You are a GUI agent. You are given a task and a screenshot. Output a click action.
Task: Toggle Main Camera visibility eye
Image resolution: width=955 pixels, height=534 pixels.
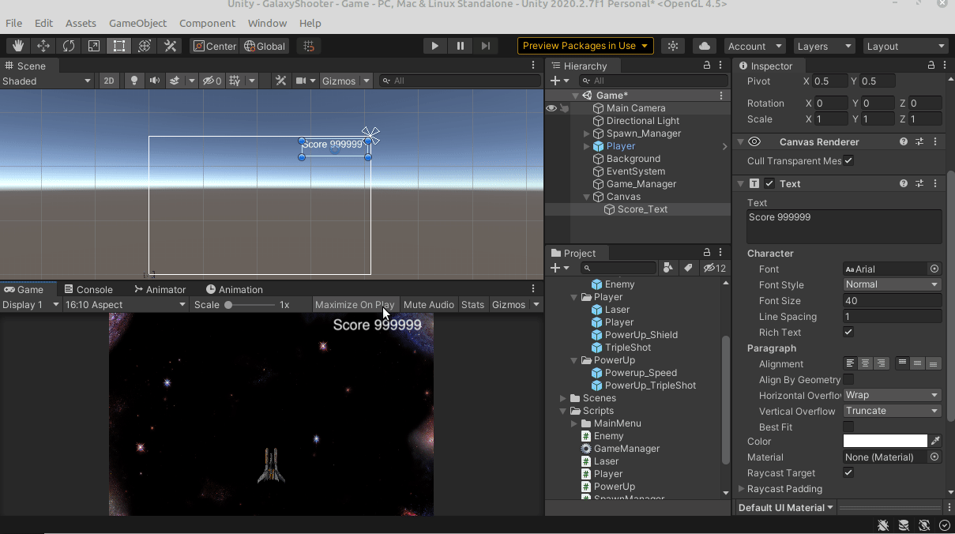(551, 108)
